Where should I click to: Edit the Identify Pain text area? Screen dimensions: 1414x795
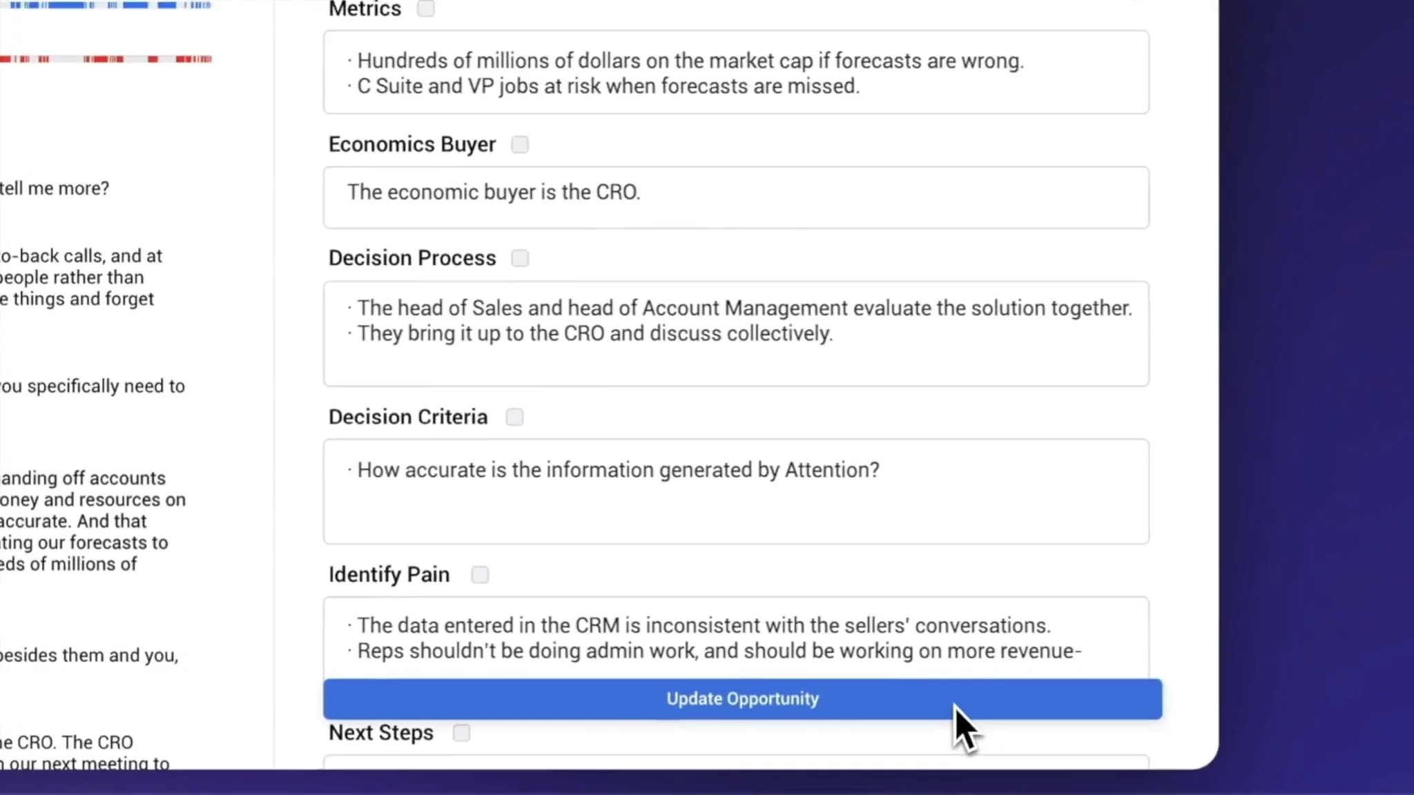tap(736, 638)
